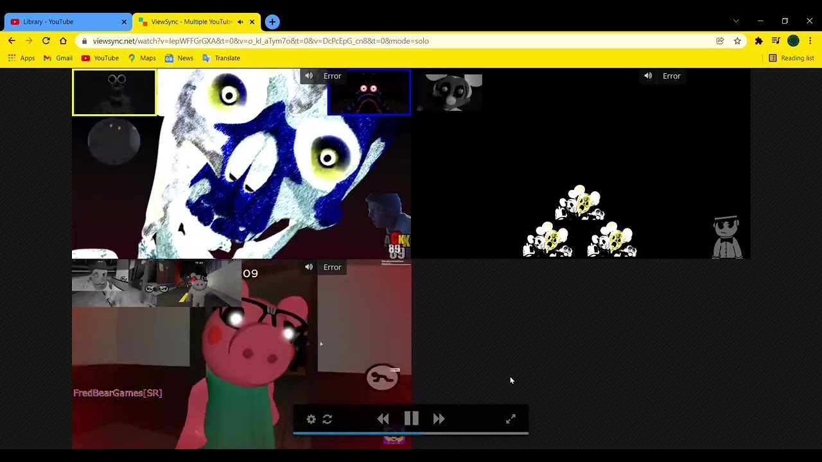Image resolution: width=822 pixels, height=462 pixels.
Task: Pause all synced videos
Action: [412, 419]
